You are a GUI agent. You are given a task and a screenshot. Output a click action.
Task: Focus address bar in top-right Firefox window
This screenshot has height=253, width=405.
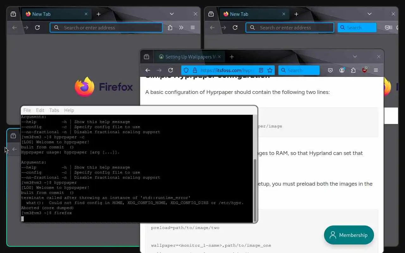290,28
